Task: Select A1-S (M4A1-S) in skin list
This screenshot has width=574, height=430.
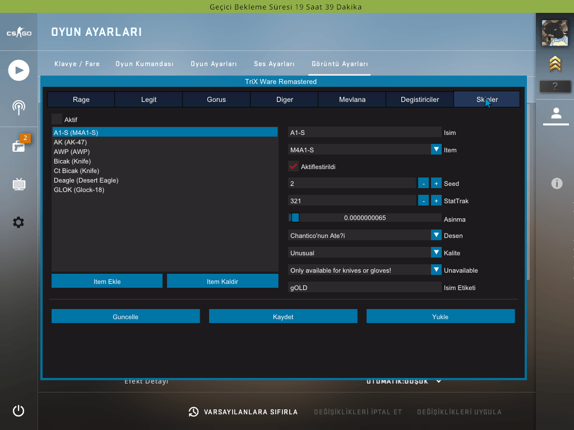Action: point(165,132)
